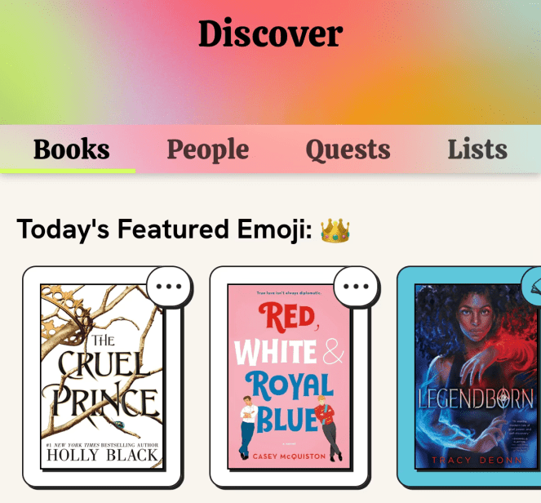Open options menu for The Cruel Prince

[169, 286]
